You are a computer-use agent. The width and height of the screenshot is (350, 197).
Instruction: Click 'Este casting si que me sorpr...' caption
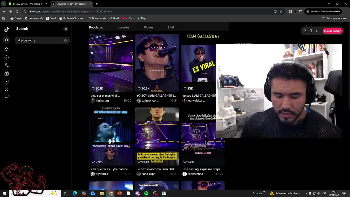202,169
